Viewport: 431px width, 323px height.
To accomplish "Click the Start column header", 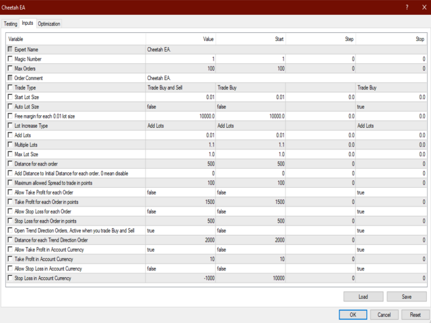I will coord(251,39).
